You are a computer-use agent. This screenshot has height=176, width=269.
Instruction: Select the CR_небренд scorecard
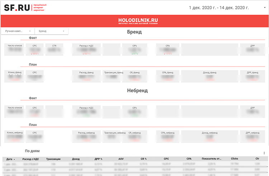[134, 137]
